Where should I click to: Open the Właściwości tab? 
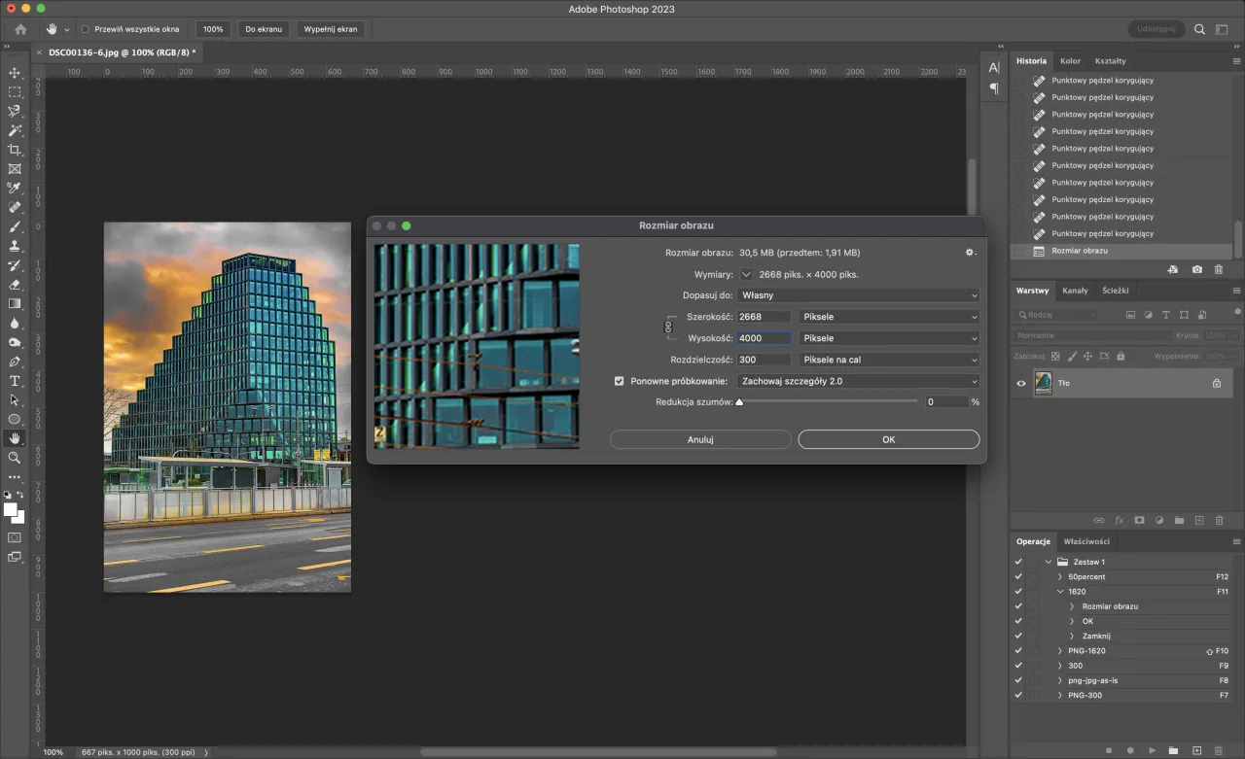coord(1086,541)
